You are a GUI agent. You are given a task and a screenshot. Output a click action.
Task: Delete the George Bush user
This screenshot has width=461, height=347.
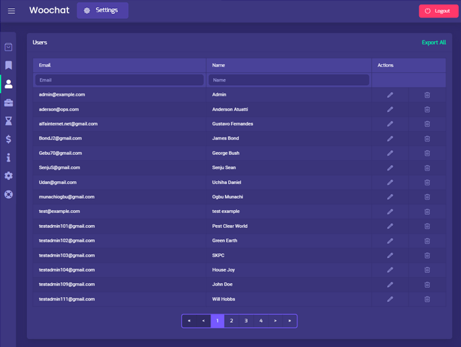coord(427,154)
